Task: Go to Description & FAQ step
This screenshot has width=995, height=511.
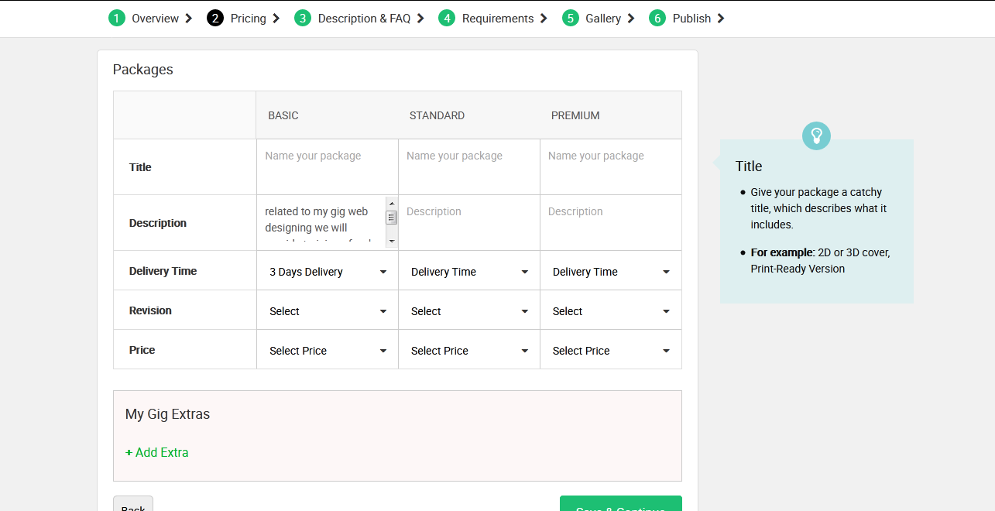Action: (364, 18)
